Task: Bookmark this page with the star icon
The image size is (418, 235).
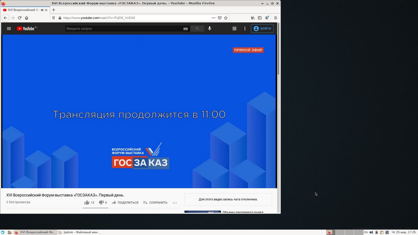Action: click(226, 18)
